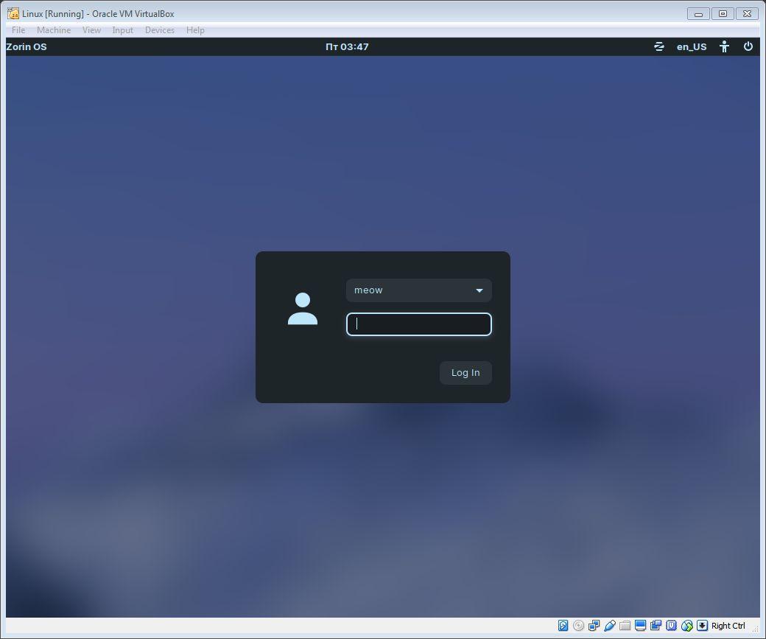Focus the password input field

[418, 324]
